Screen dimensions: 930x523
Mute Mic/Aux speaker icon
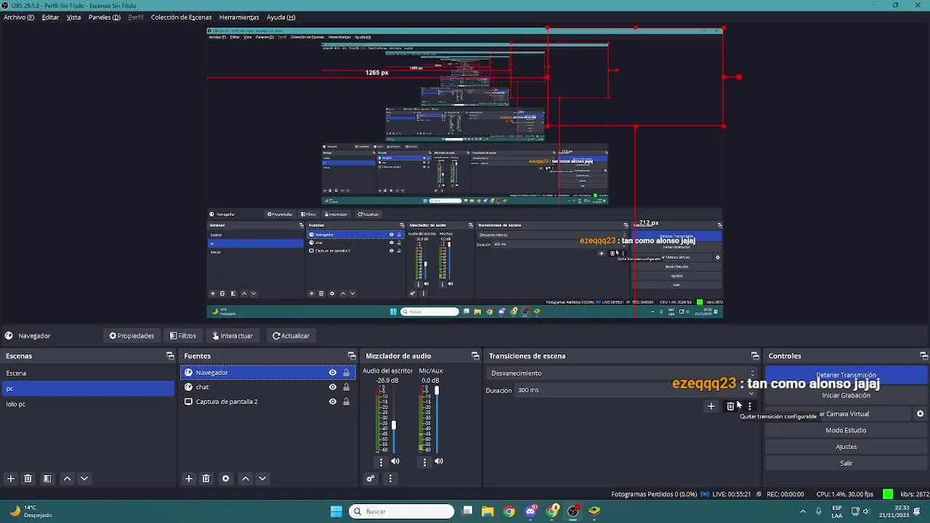[x=439, y=461]
